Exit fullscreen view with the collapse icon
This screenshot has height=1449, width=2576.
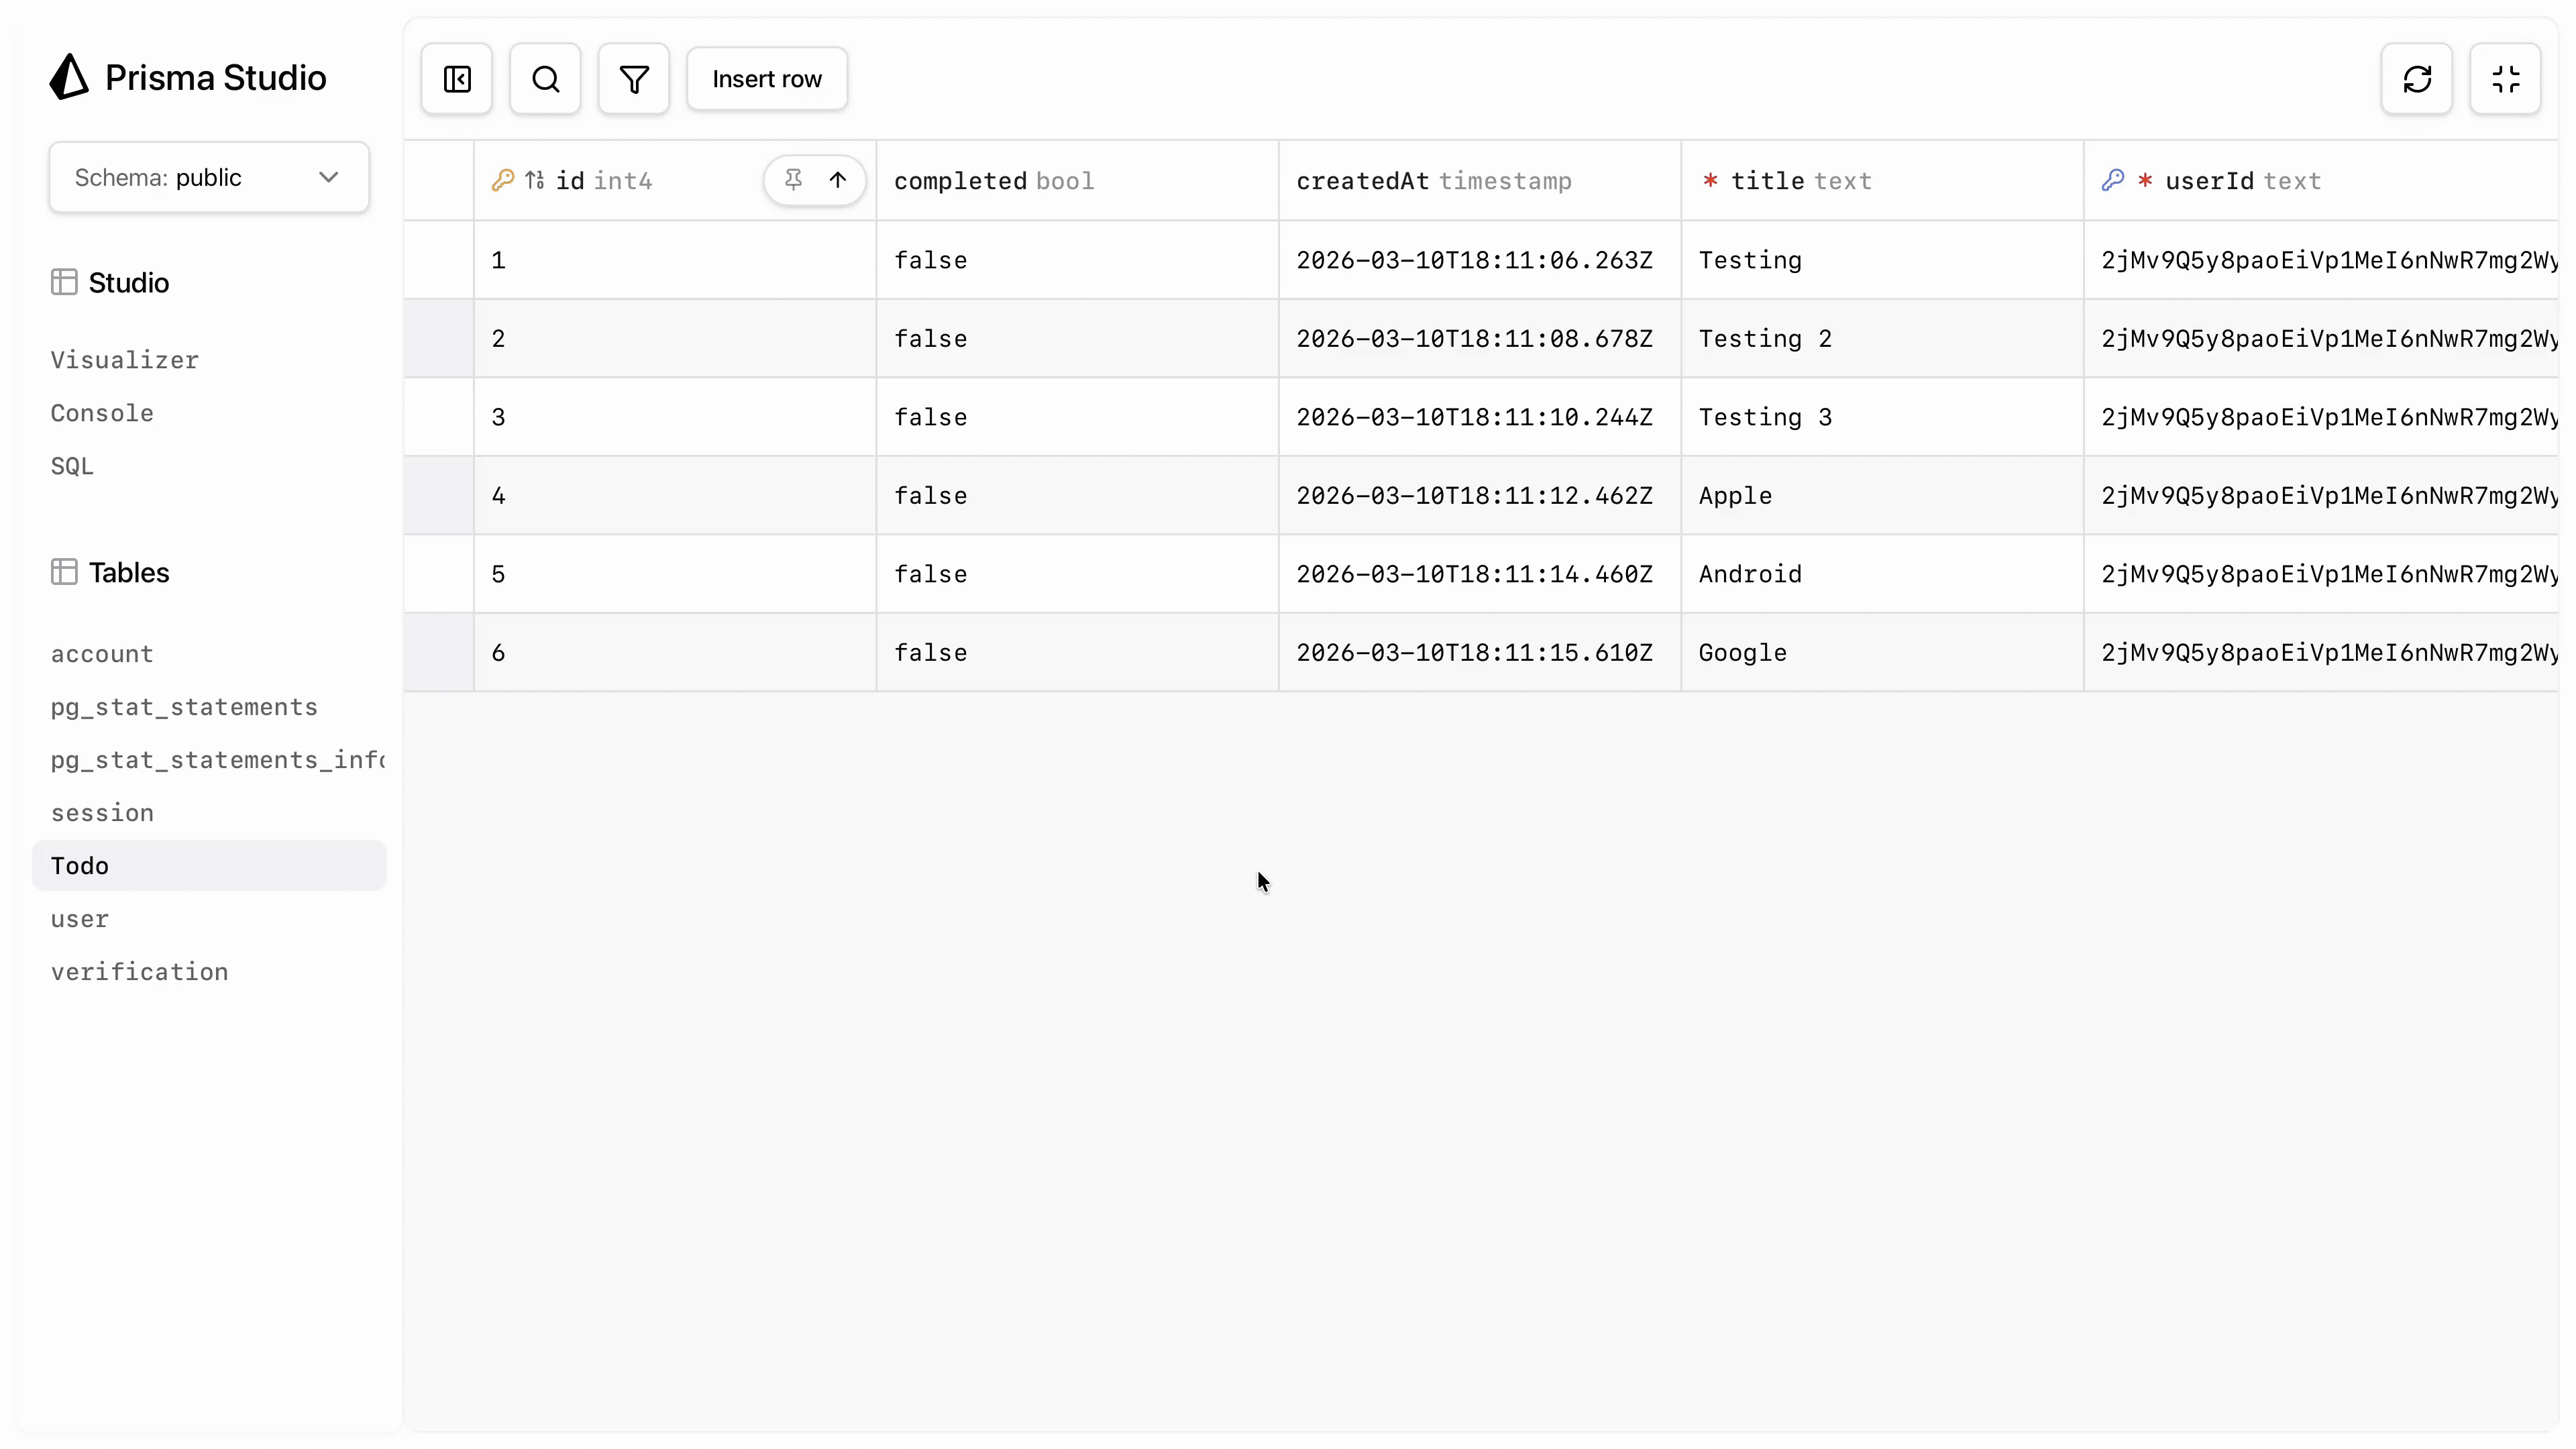[2506, 78]
